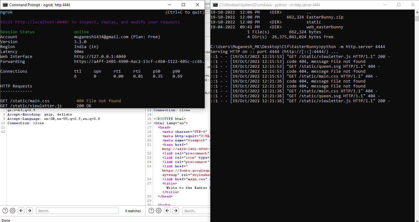Maximize the python http.server cmd window
The width and height of the screenshot is (419, 222).
[x=399, y=5]
